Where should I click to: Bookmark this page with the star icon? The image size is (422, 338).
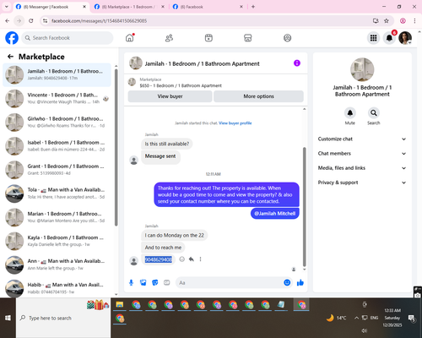387,20
